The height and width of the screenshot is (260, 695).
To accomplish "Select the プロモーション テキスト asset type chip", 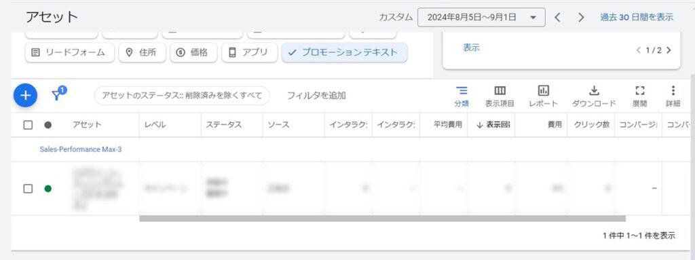I will (x=344, y=52).
